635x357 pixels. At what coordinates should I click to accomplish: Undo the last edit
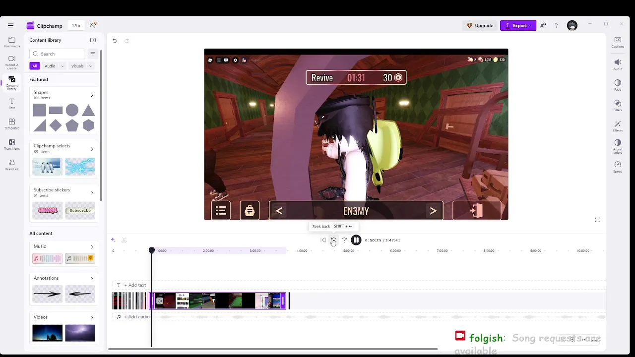click(115, 41)
